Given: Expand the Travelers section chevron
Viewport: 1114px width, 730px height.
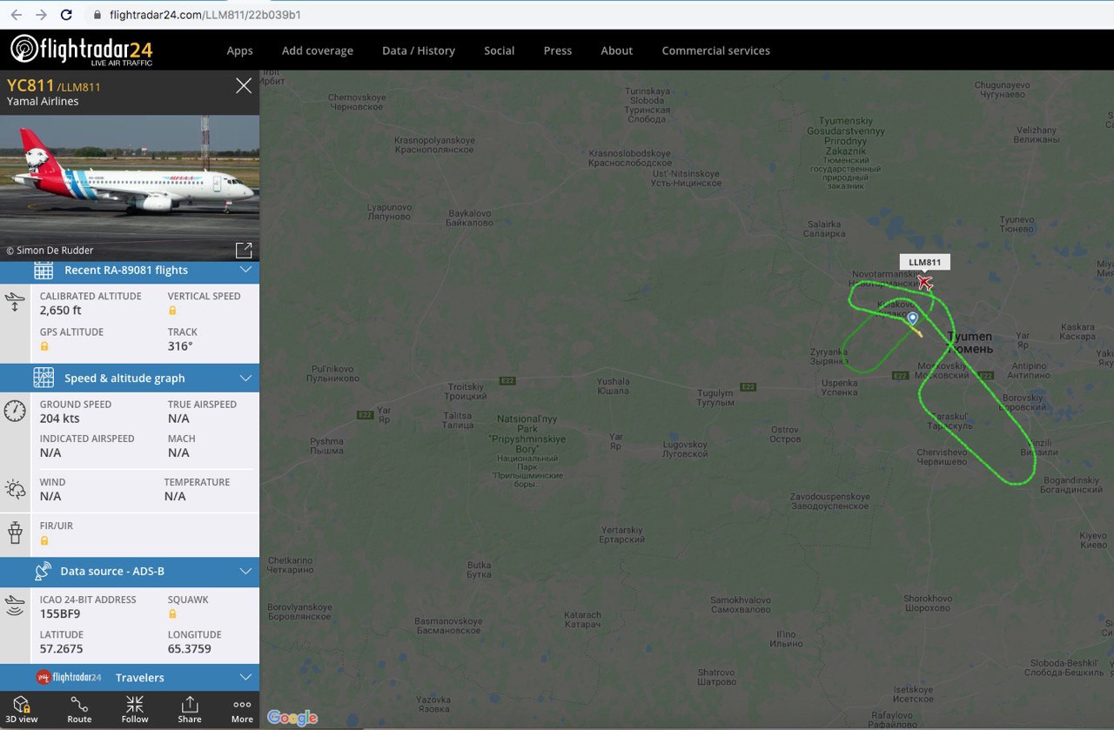Looking at the screenshot, I should coord(245,677).
